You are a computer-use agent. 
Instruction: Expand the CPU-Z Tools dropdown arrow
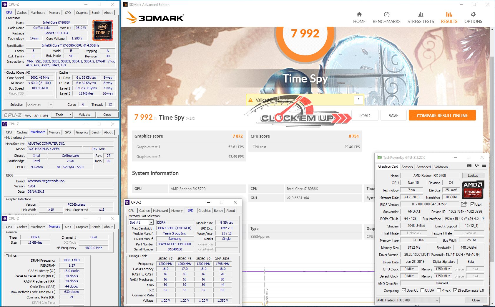pos(70,115)
